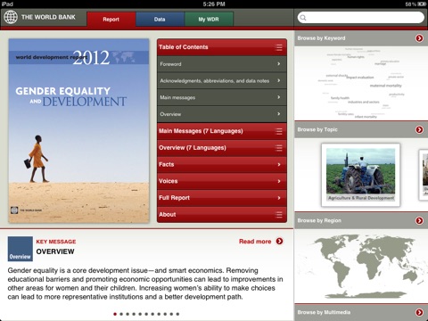Jump to the last page indicator dot
Screen dimensions: 428x321
[x=177, y=314]
